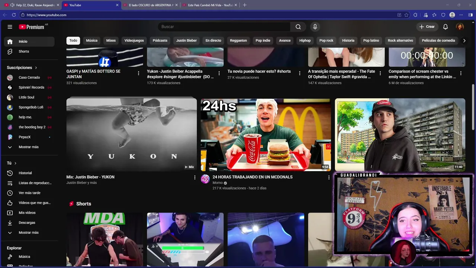Select the Pop indie filter chip
Viewport: 476px width, 268px height.
click(x=263, y=41)
